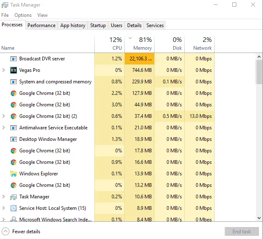Image resolution: width=263 pixels, height=239 pixels.
Task: Select the 744.6 MB memory value
Action: [142, 70]
